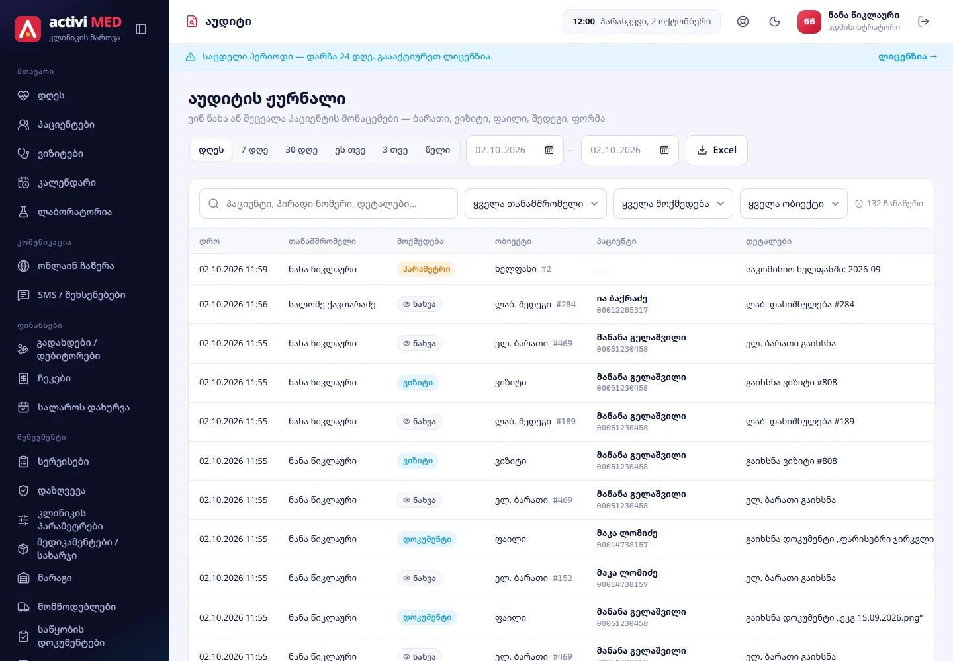
Task: Click the ლიცენზია link in the banner
Action: click(x=908, y=57)
